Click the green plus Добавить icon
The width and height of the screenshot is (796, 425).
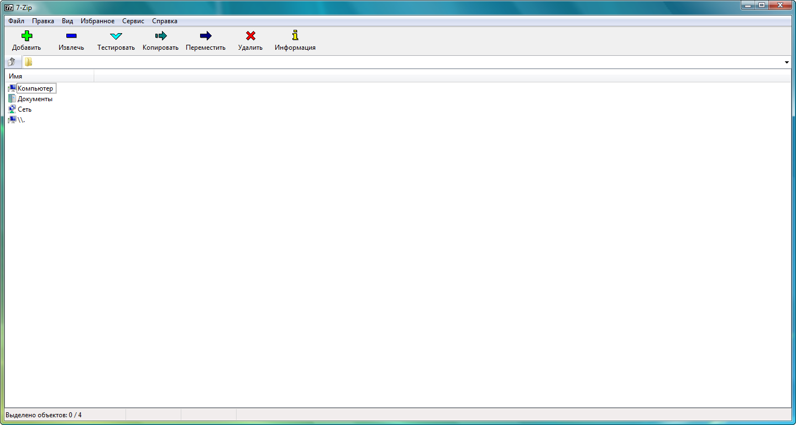pos(27,36)
